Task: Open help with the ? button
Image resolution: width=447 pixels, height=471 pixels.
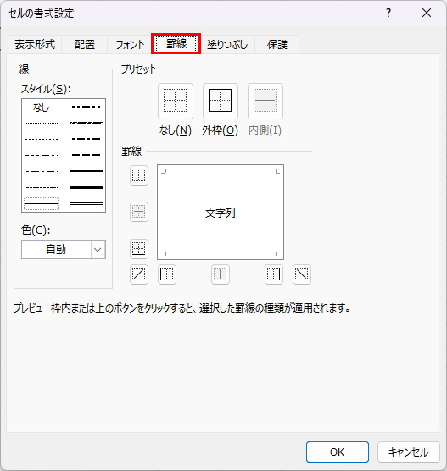Action: (388, 13)
